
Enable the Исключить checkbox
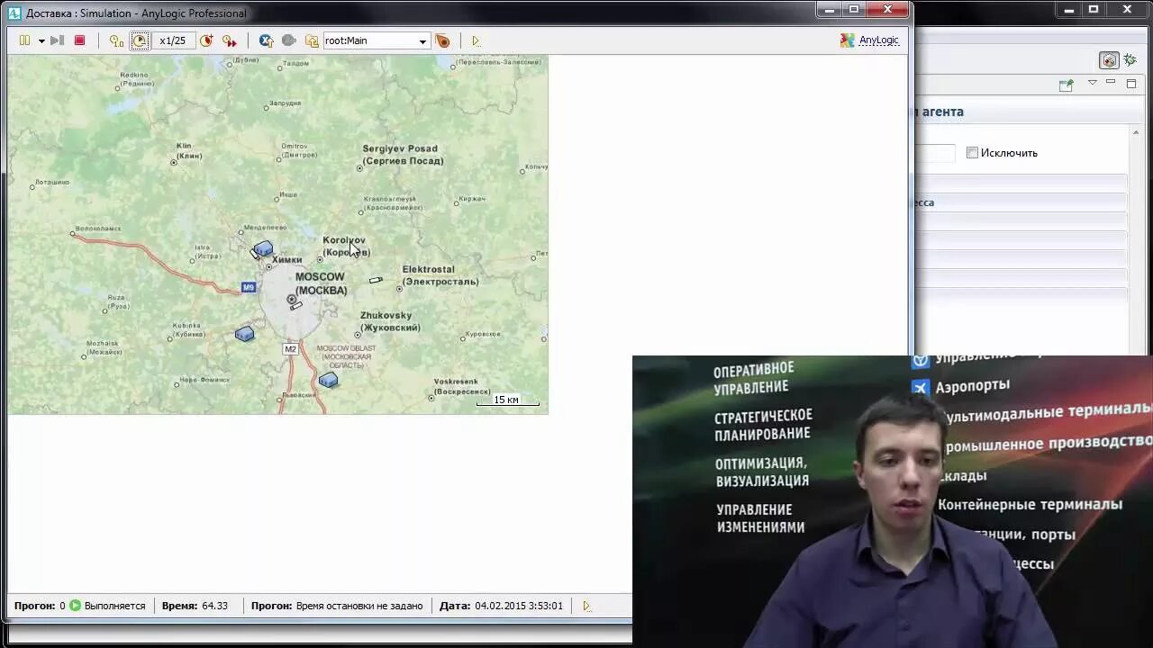click(x=973, y=153)
